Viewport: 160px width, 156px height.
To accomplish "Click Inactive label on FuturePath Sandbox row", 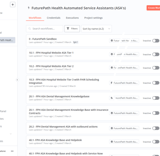I will point(147,40).
